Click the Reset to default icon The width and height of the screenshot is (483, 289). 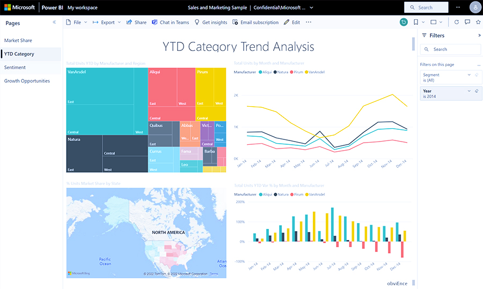(404, 22)
